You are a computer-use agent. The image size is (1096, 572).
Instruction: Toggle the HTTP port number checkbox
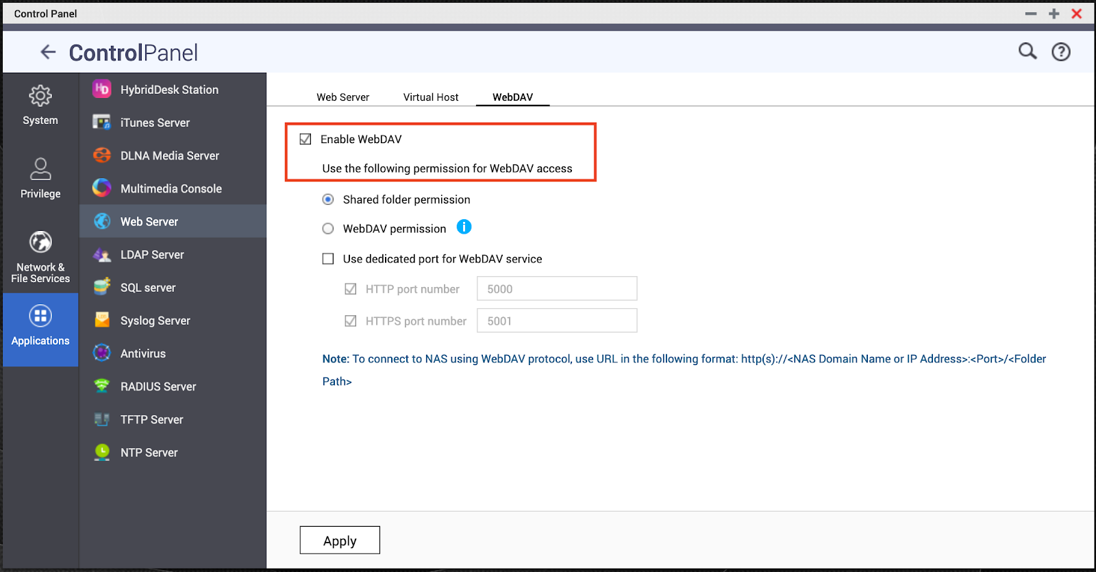point(351,289)
